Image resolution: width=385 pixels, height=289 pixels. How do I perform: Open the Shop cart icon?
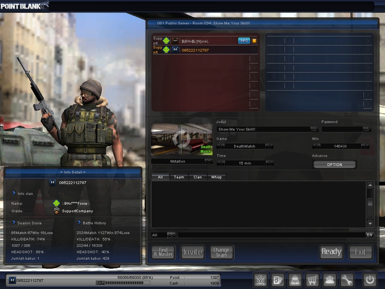point(312,280)
